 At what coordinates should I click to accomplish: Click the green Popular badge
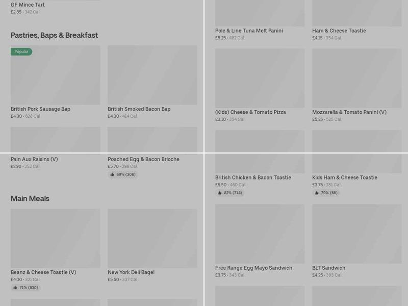[x=21, y=52]
